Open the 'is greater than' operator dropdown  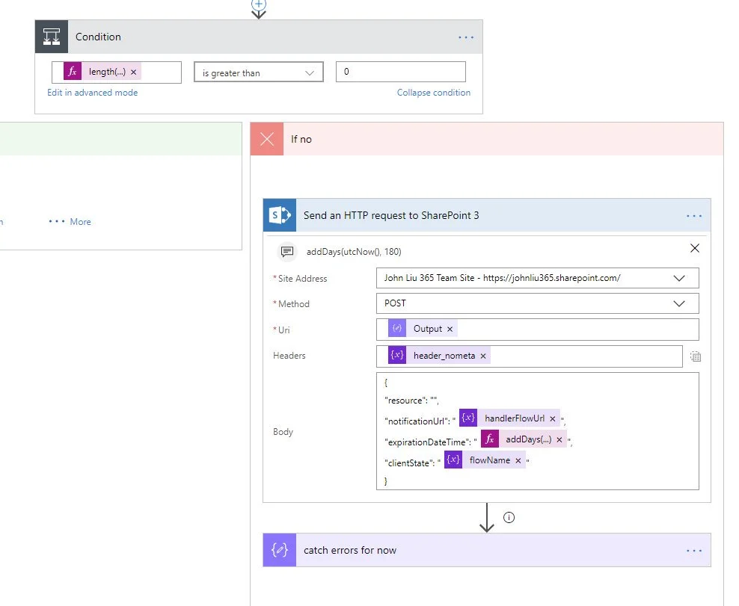[258, 72]
